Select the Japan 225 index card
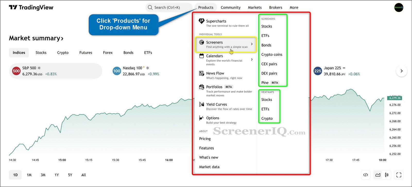The height and width of the screenshot is (187, 412). tap(337, 71)
